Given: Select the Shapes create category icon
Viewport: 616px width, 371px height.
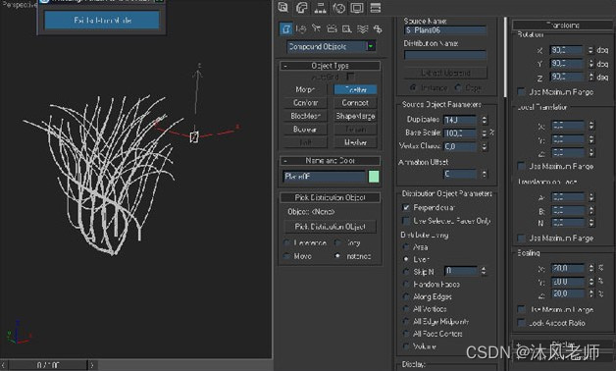Looking at the screenshot, I should click(x=301, y=28).
